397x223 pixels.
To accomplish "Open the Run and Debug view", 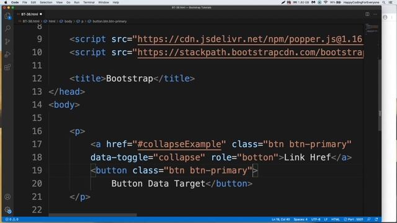I will [x=7, y=54].
